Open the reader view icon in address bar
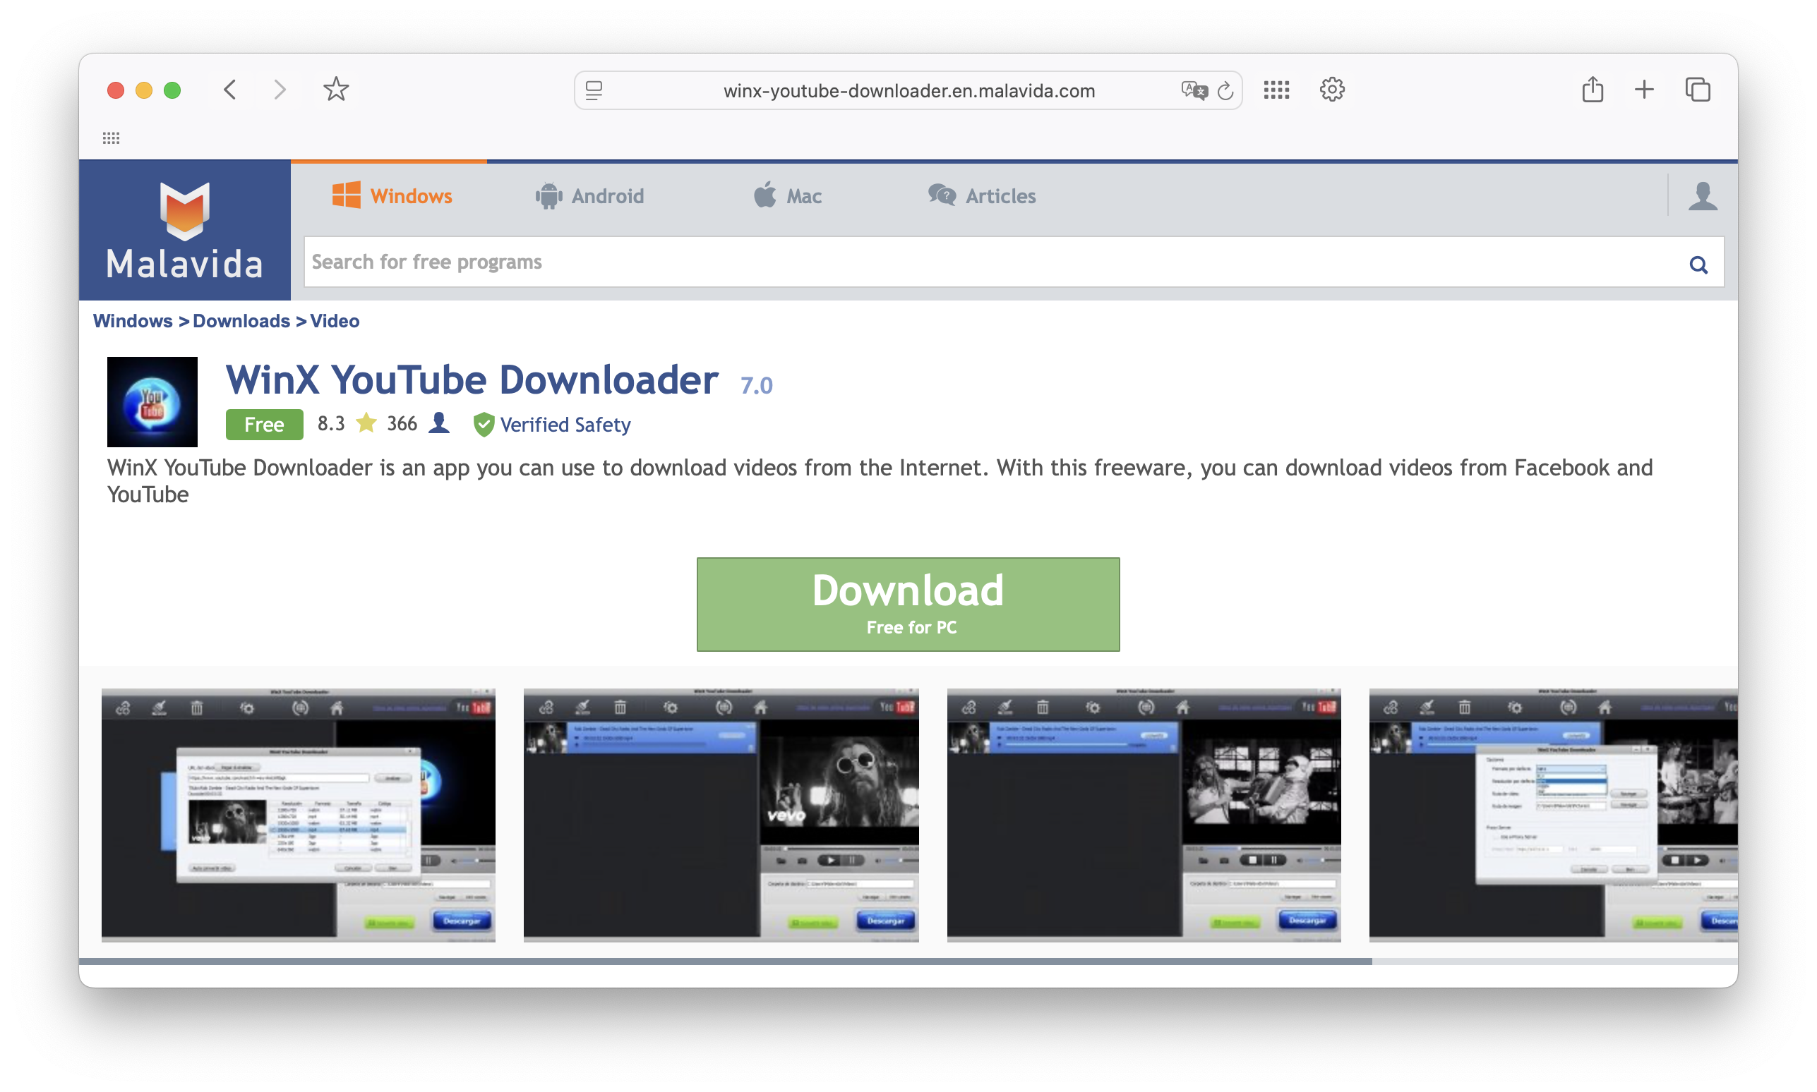The image size is (1817, 1092). pos(594,90)
